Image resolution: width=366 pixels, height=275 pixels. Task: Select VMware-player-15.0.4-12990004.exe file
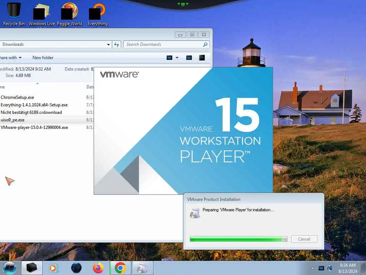(x=34, y=127)
